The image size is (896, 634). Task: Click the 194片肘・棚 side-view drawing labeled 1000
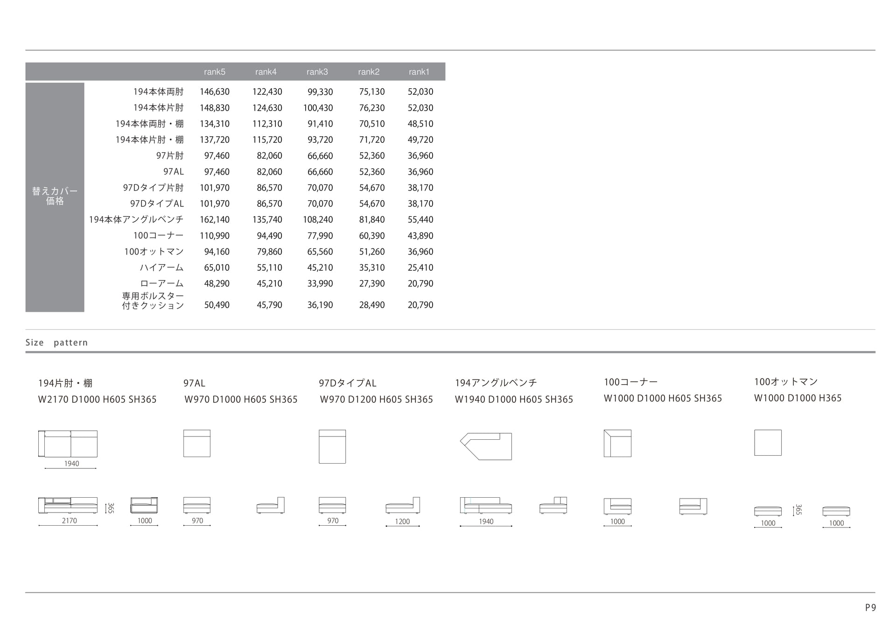(x=144, y=505)
